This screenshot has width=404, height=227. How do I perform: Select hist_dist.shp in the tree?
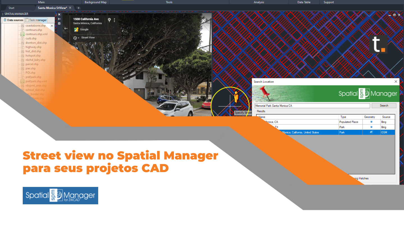[33, 51]
